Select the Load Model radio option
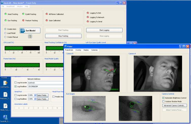The height and width of the screenshot is (124, 191). (x=5, y=33)
